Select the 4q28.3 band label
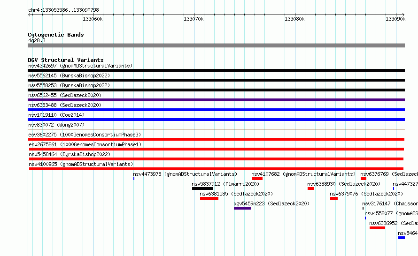This screenshot has width=418, height=256. point(37,40)
